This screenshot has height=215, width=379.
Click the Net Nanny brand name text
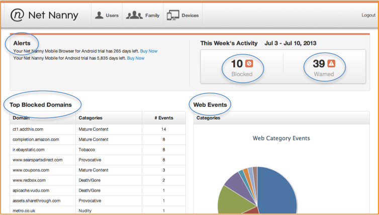point(53,16)
